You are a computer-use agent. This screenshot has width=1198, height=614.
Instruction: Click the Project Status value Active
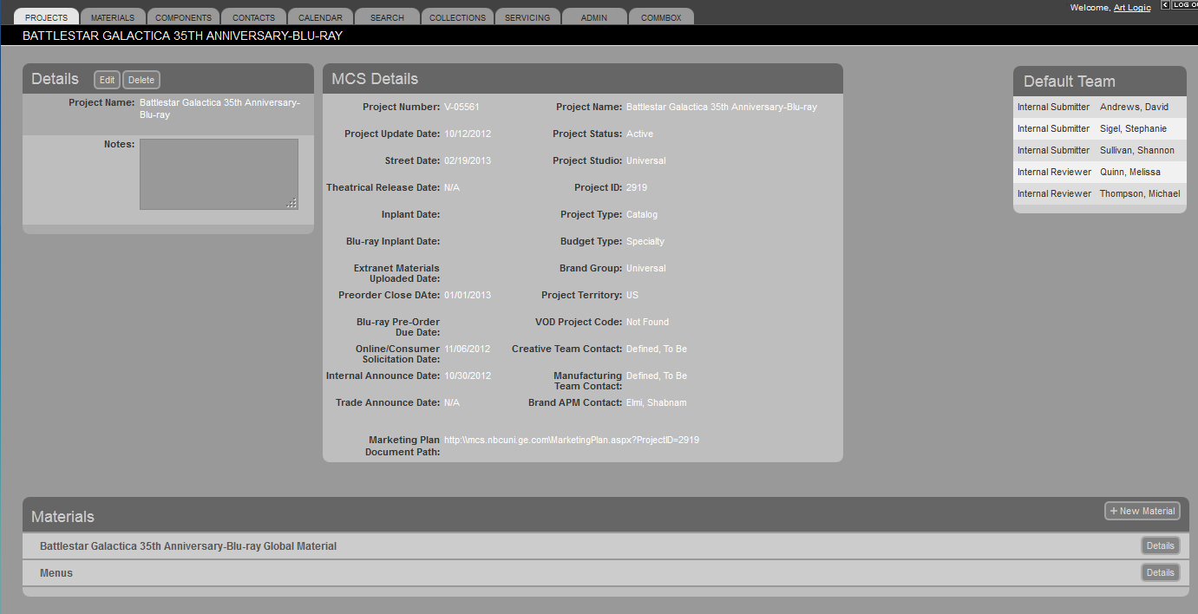(x=640, y=134)
